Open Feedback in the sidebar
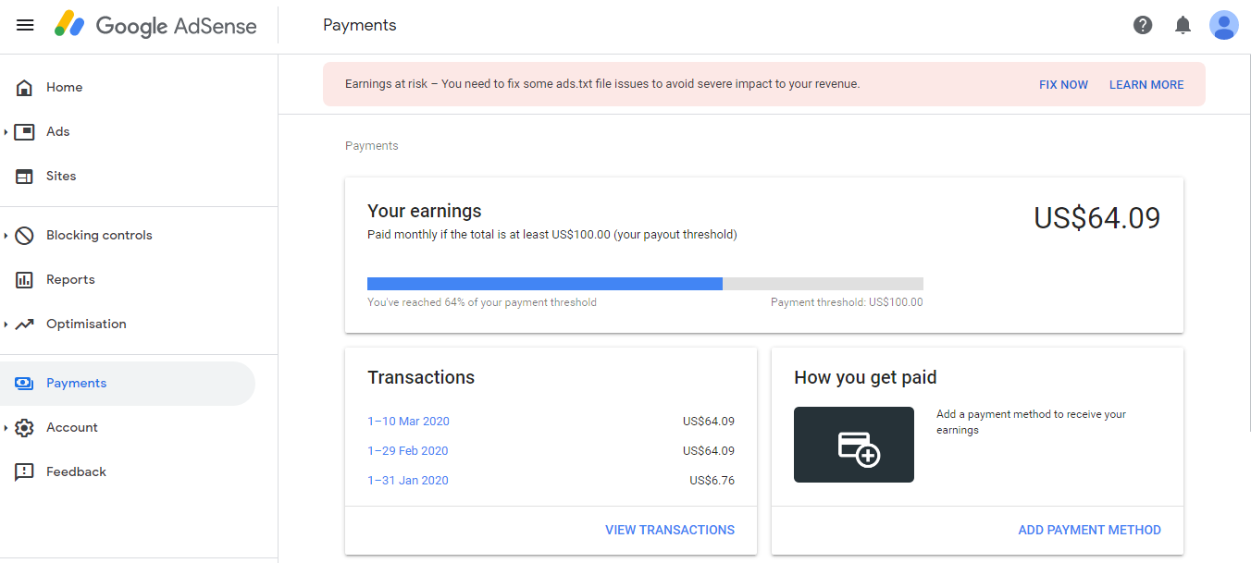The height and width of the screenshot is (563, 1251). pyautogui.click(x=76, y=471)
